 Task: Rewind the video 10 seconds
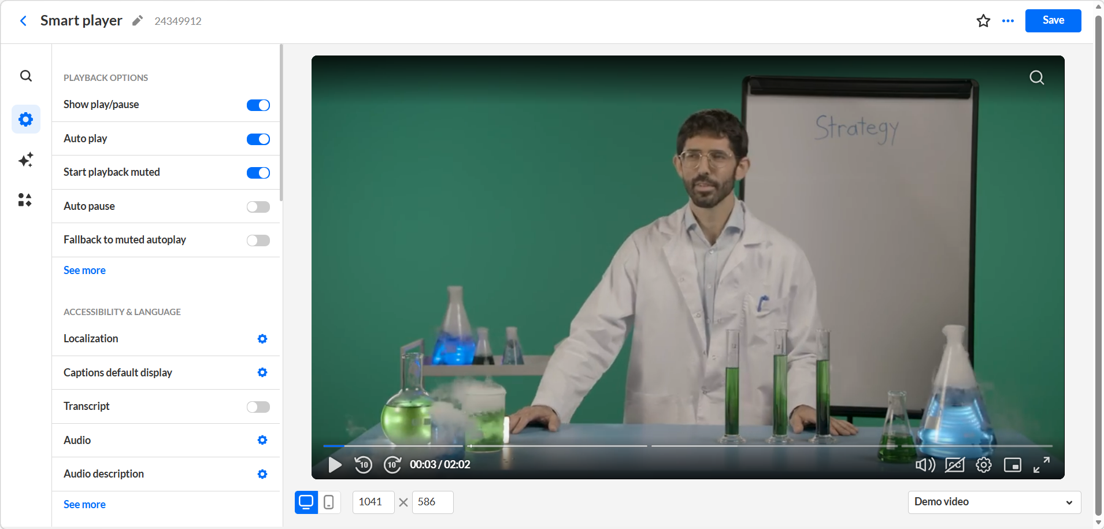(x=363, y=464)
